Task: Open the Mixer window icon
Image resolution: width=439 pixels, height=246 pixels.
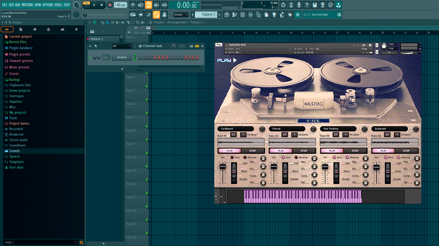Action: (x=250, y=15)
